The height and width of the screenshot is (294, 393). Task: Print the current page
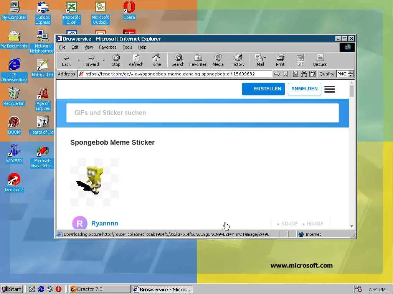pos(280,60)
